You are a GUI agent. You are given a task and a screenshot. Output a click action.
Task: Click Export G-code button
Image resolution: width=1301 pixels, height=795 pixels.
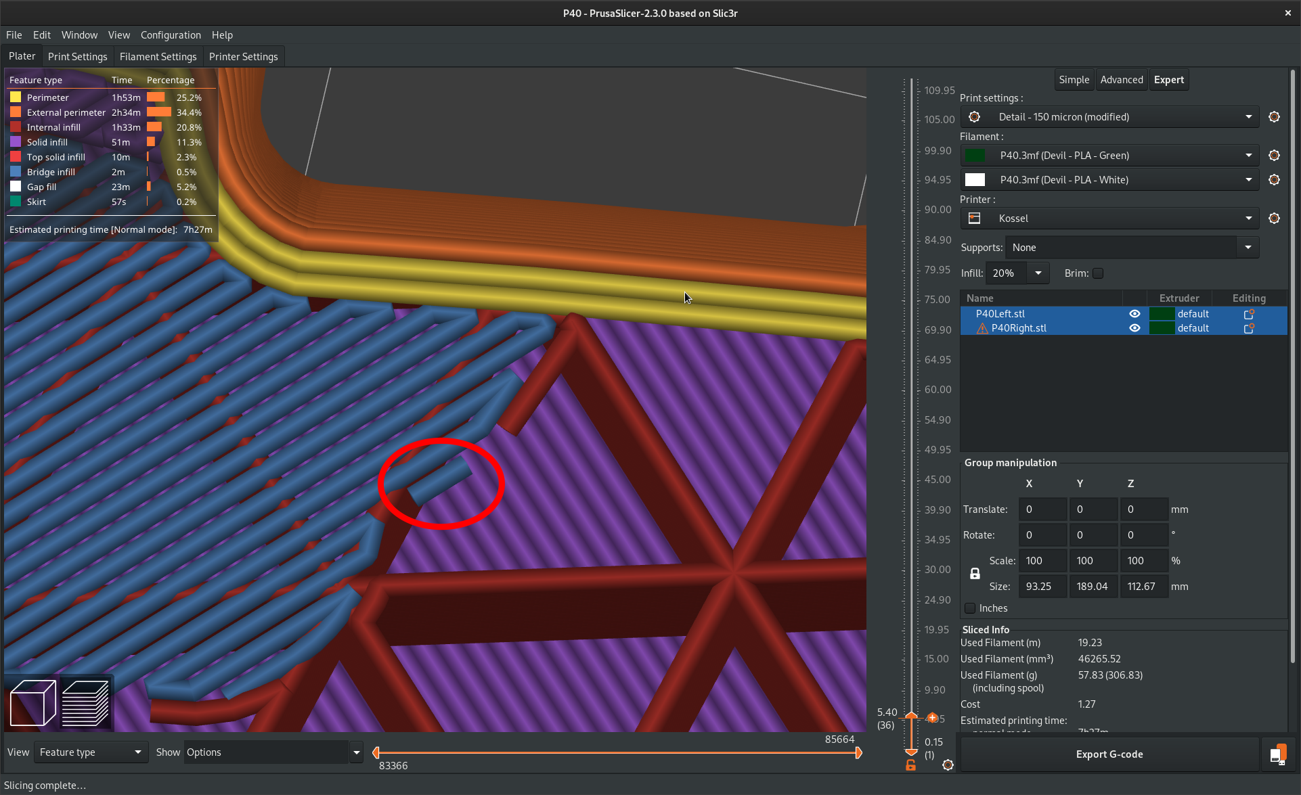[1109, 754]
